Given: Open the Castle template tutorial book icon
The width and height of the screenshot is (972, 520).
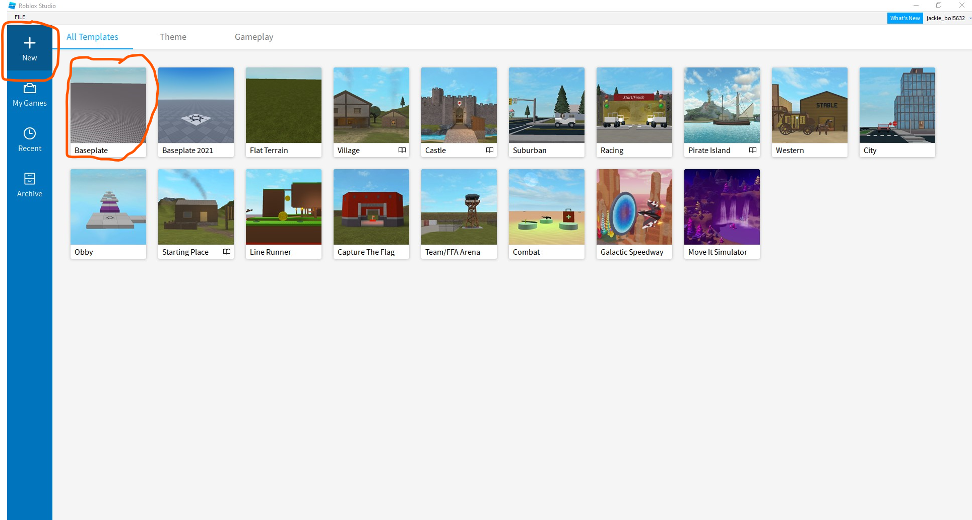Looking at the screenshot, I should [x=489, y=150].
